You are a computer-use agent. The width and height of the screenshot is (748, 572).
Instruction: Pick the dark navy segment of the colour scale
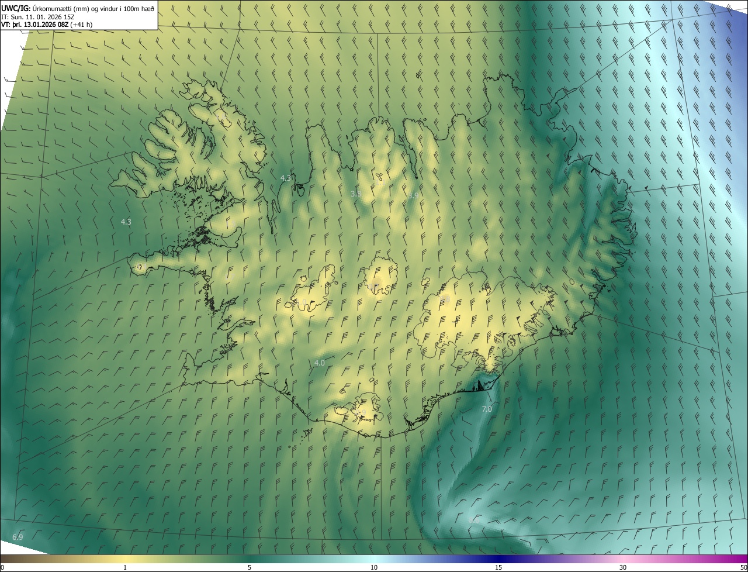click(498, 559)
